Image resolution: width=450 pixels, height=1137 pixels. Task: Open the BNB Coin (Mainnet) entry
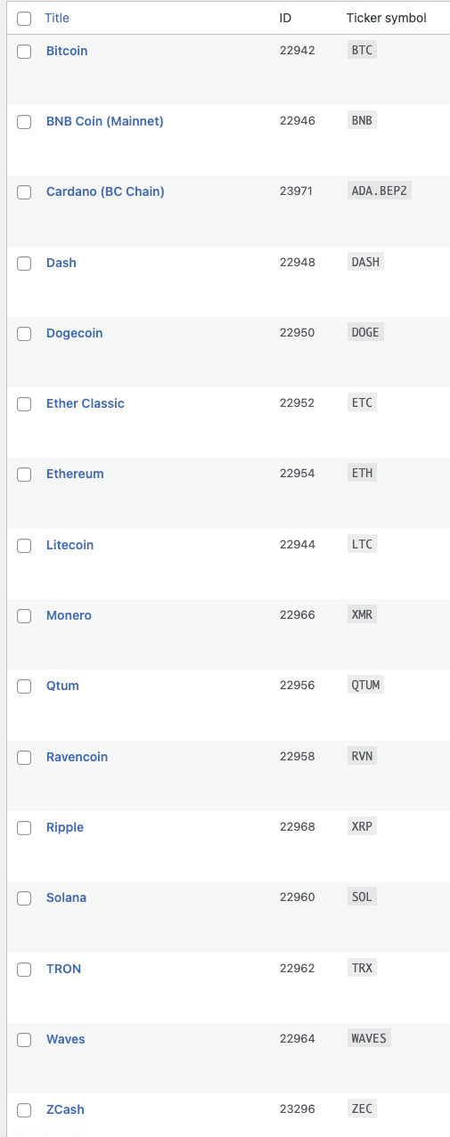(105, 121)
